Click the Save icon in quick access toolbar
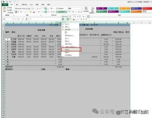 tap(7, 2)
